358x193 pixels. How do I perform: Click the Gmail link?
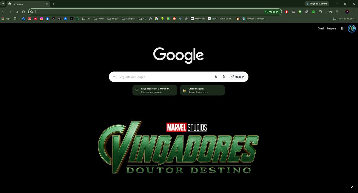coord(321,29)
